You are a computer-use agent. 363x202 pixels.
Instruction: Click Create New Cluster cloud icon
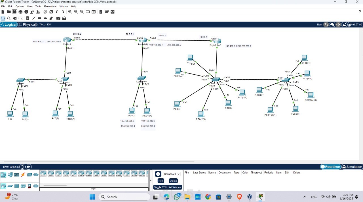(x=332, y=25)
